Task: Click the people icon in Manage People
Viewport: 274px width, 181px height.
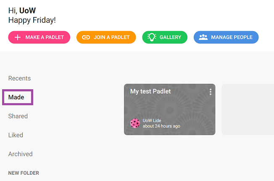Action: point(203,37)
